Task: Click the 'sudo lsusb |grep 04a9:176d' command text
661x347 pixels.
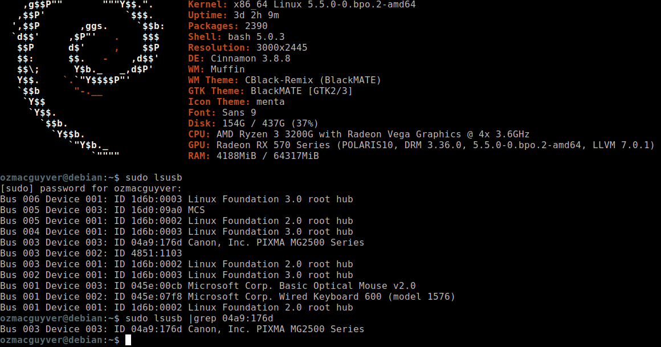Action: 199,319
